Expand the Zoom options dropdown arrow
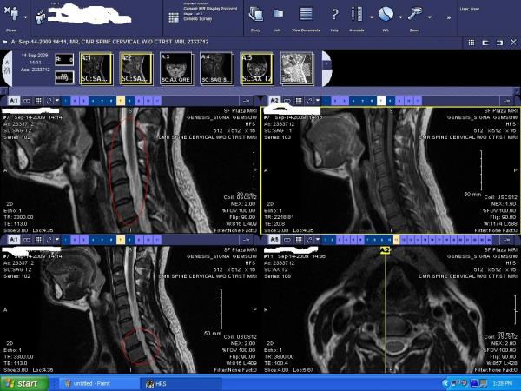 click(x=431, y=17)
